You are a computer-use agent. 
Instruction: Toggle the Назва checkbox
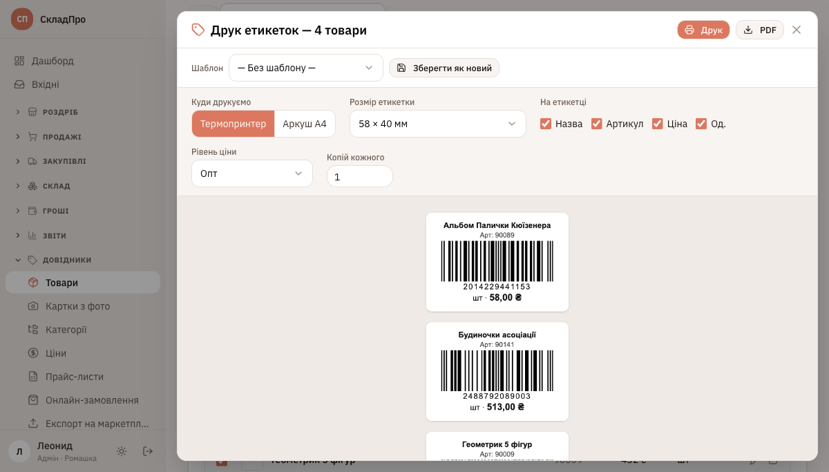click(546, 124)
